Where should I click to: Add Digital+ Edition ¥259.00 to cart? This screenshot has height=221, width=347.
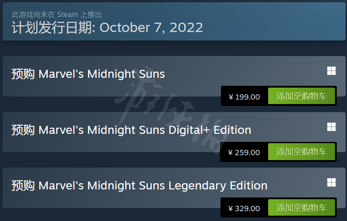click(x=302, y=152)
